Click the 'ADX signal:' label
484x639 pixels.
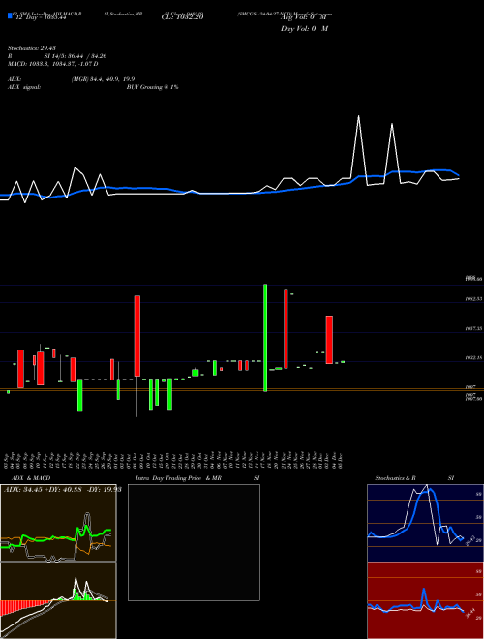tap(24, 87)
